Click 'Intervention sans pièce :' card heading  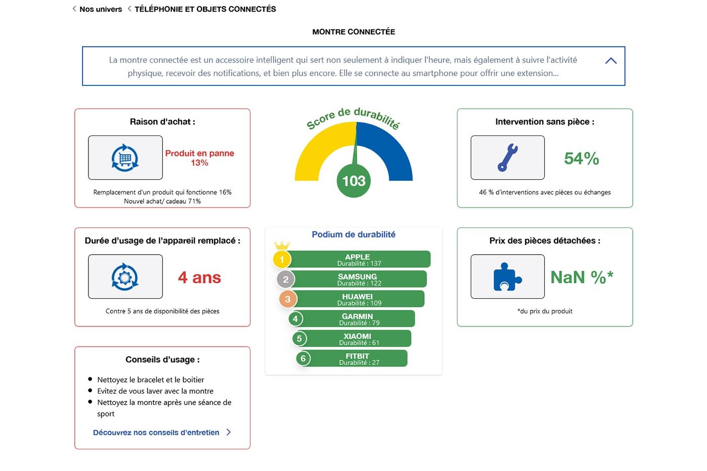(545, 122)
